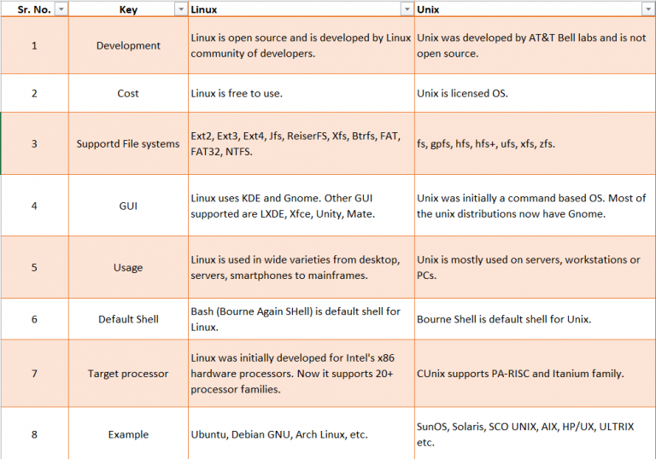This screenshot has width=656, height=459.
Task: Click the cell listing Ext2, Ext3, Ext4 file systems
Action: [x=295, y=144]
